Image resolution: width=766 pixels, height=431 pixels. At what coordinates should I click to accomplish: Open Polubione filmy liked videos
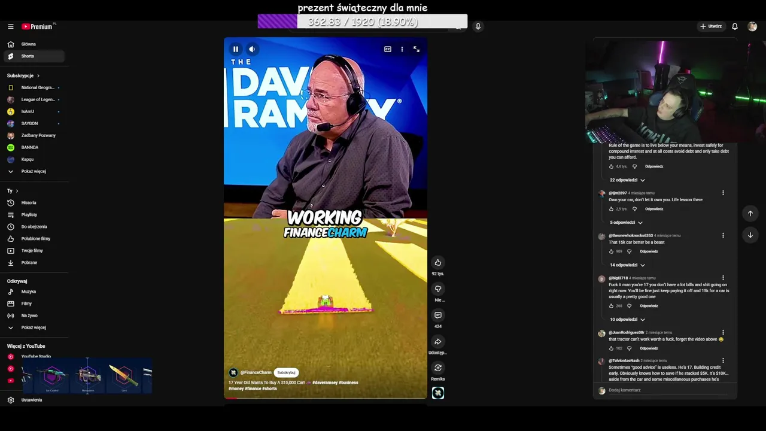35,239
